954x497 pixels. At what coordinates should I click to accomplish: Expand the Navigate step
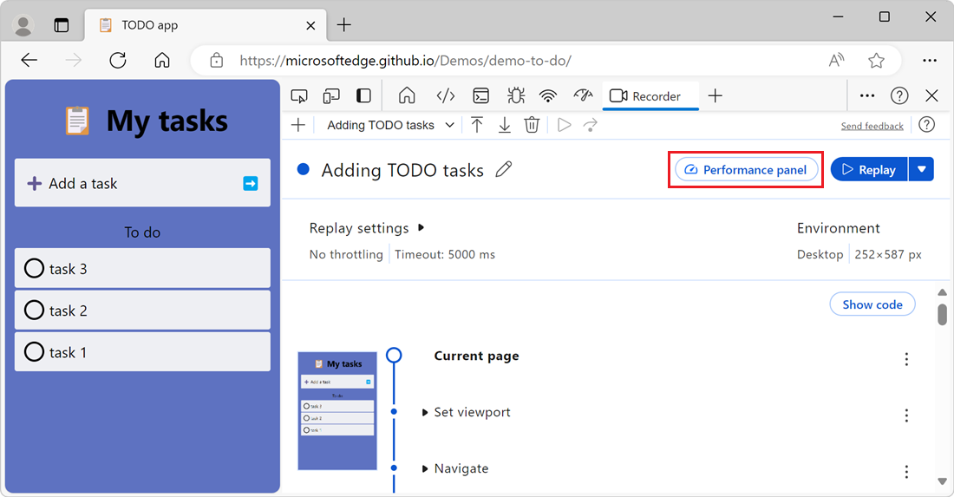425,469
